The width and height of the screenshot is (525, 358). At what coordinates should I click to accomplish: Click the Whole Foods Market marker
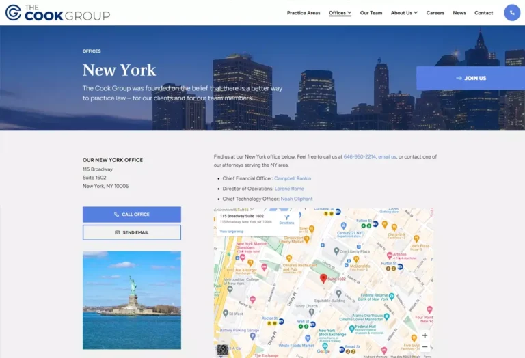click(308, 338)
